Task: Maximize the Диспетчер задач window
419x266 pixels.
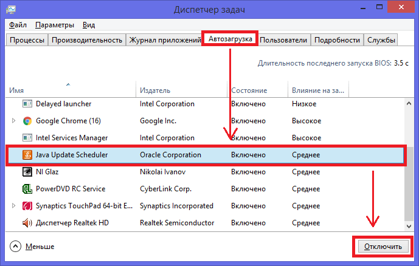Action: (x=379, y=7)
